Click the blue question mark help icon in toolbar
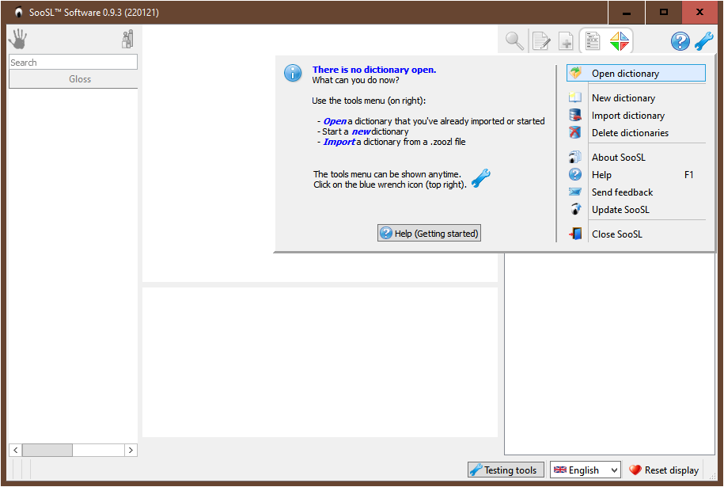 680,41
